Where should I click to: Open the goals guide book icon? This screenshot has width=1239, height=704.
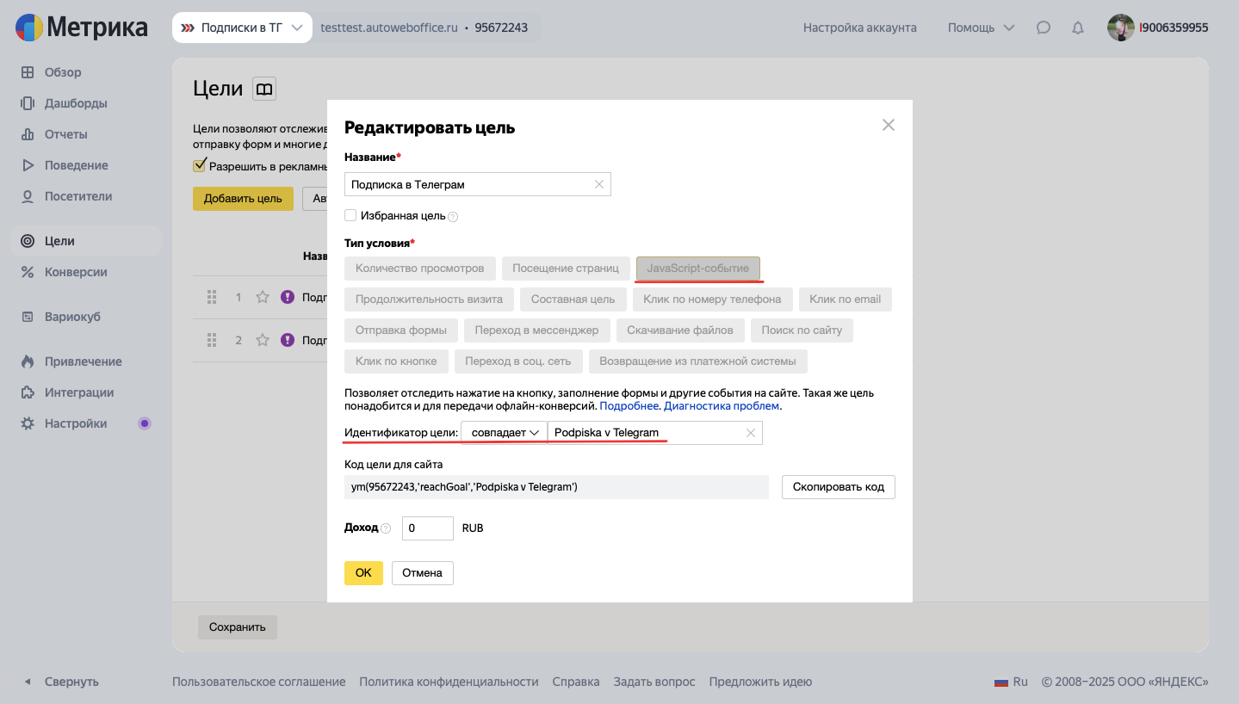264,89
